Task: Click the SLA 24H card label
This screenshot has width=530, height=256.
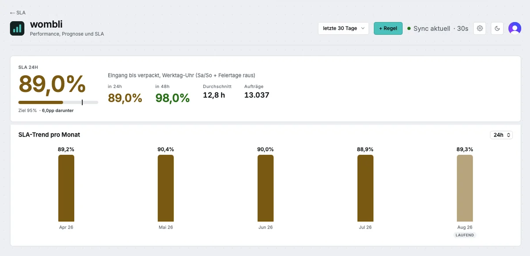Action: click(x=29, y=68)
